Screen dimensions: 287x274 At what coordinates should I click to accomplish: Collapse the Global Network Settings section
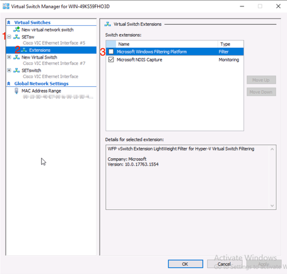tap(9, 84)
